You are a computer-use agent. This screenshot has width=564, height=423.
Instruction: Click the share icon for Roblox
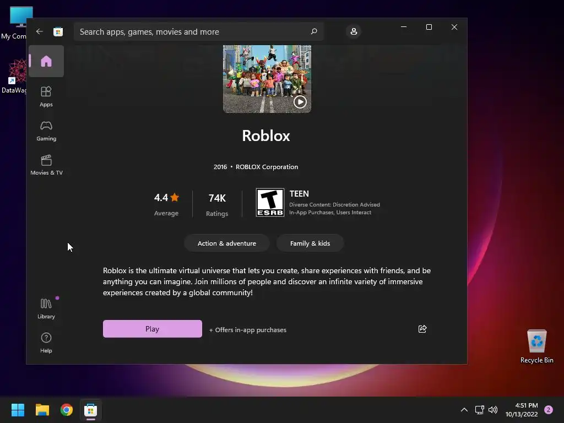(x=422, y=329)
